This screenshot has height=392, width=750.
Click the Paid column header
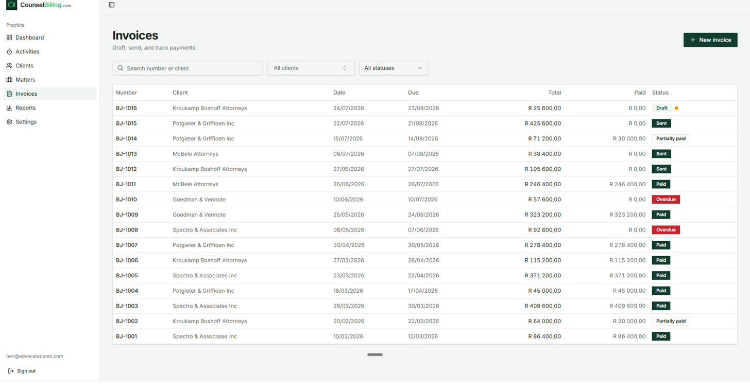tap(640, 93)
